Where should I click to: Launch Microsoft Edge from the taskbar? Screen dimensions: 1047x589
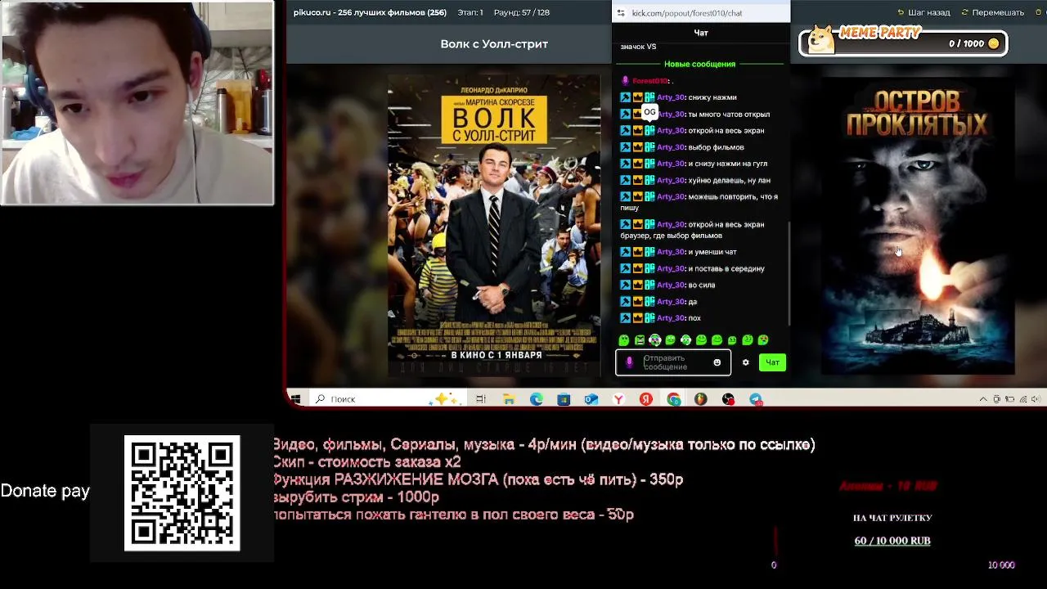pyautogui.click(x=537, y=399)
